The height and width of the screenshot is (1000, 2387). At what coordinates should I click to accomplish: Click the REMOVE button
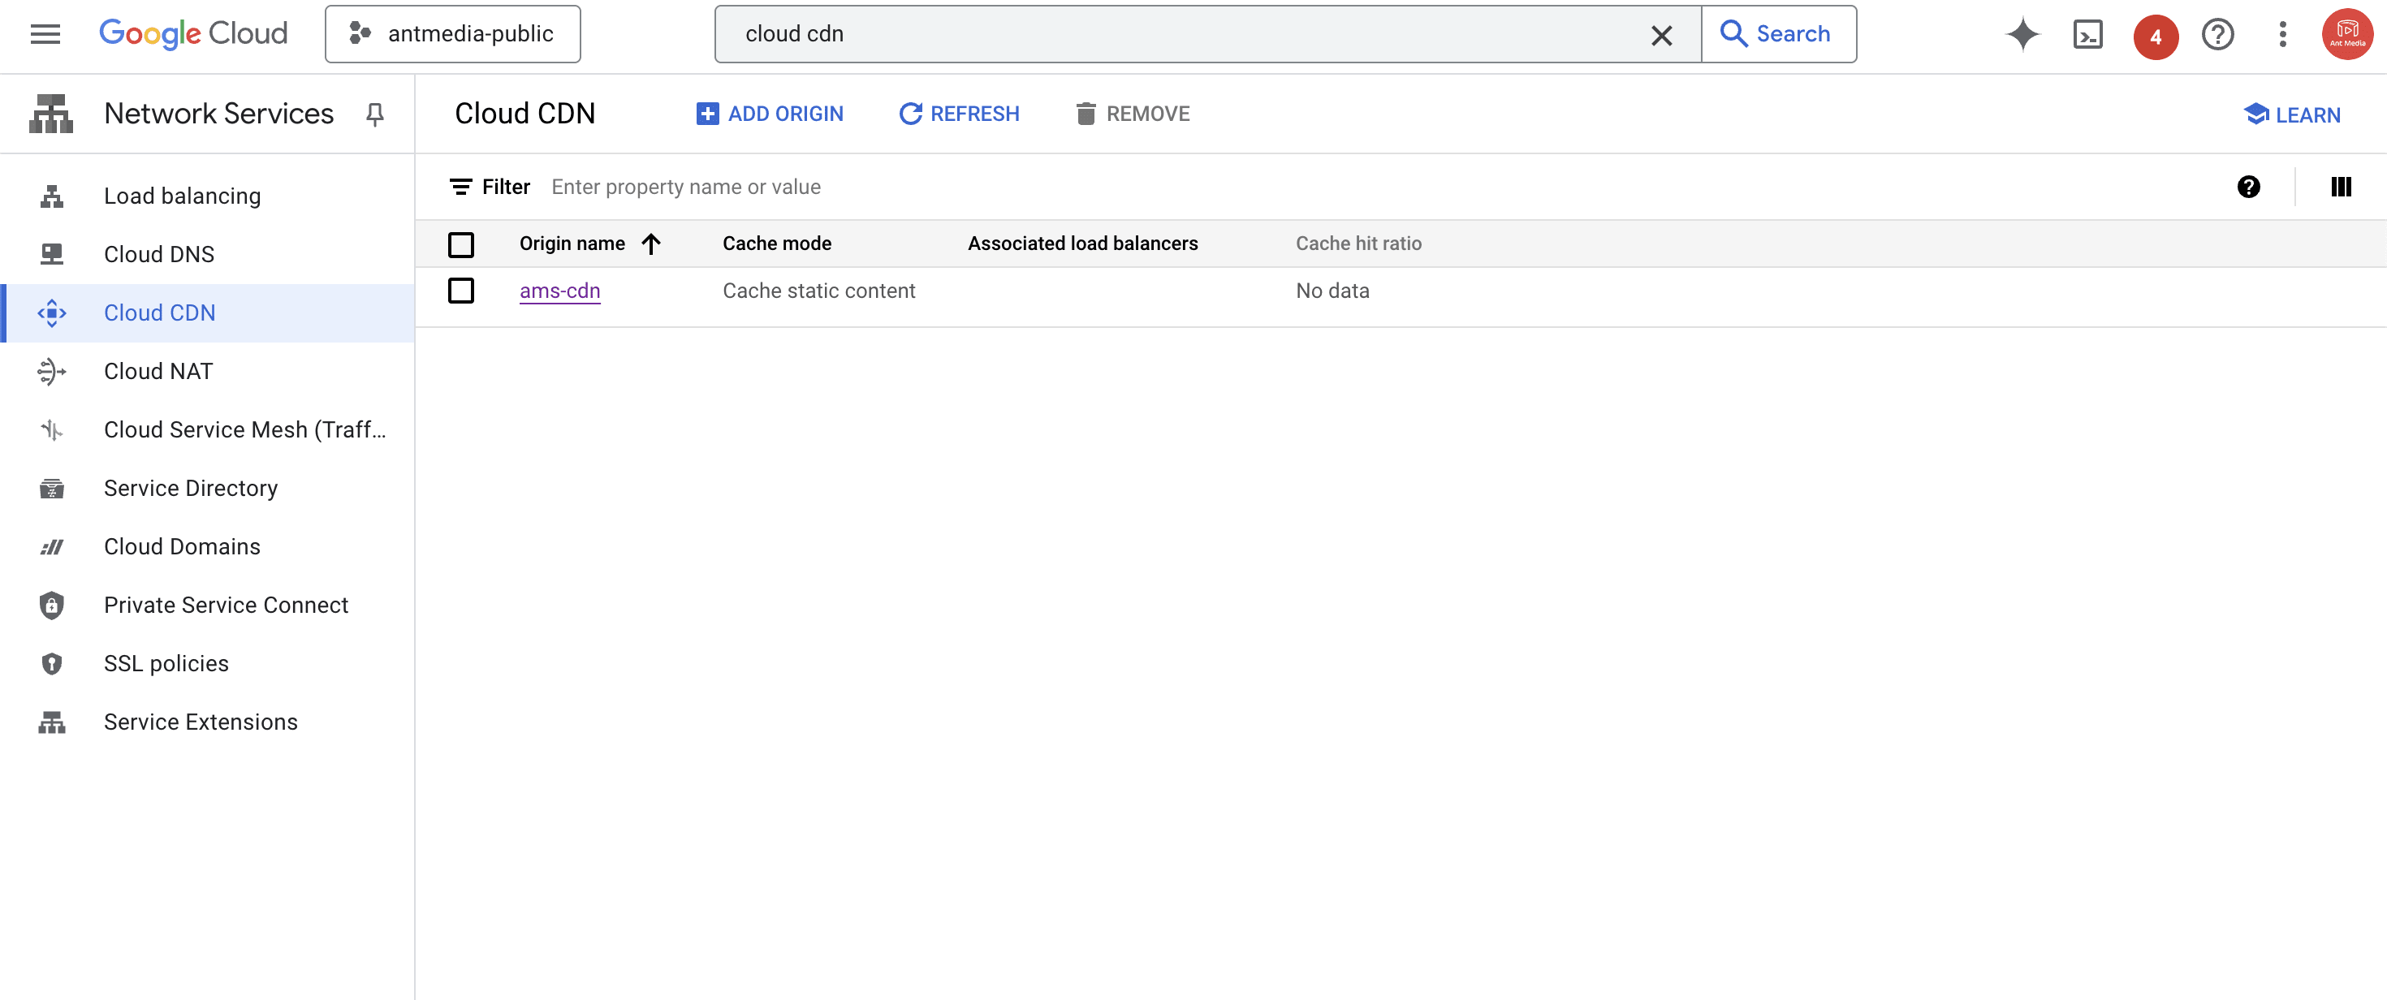click(x=1133, y=114)
